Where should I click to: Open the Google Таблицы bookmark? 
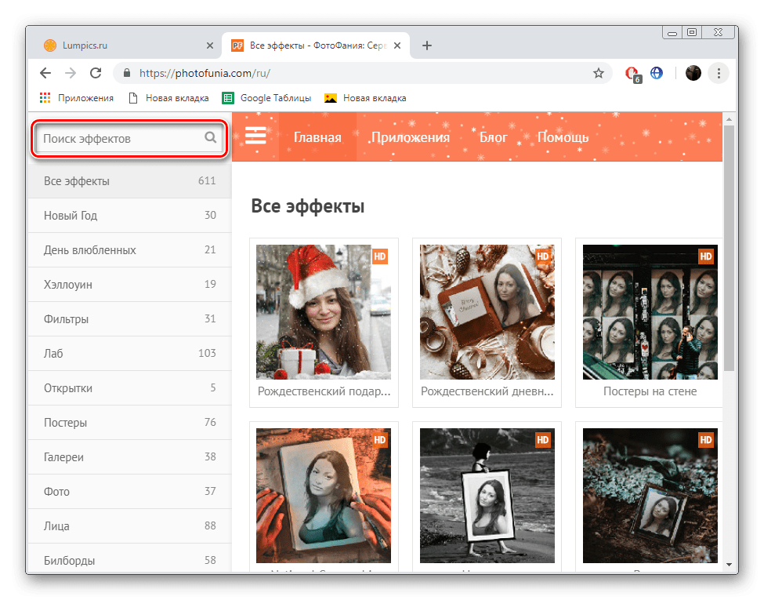tap(267, 98)
